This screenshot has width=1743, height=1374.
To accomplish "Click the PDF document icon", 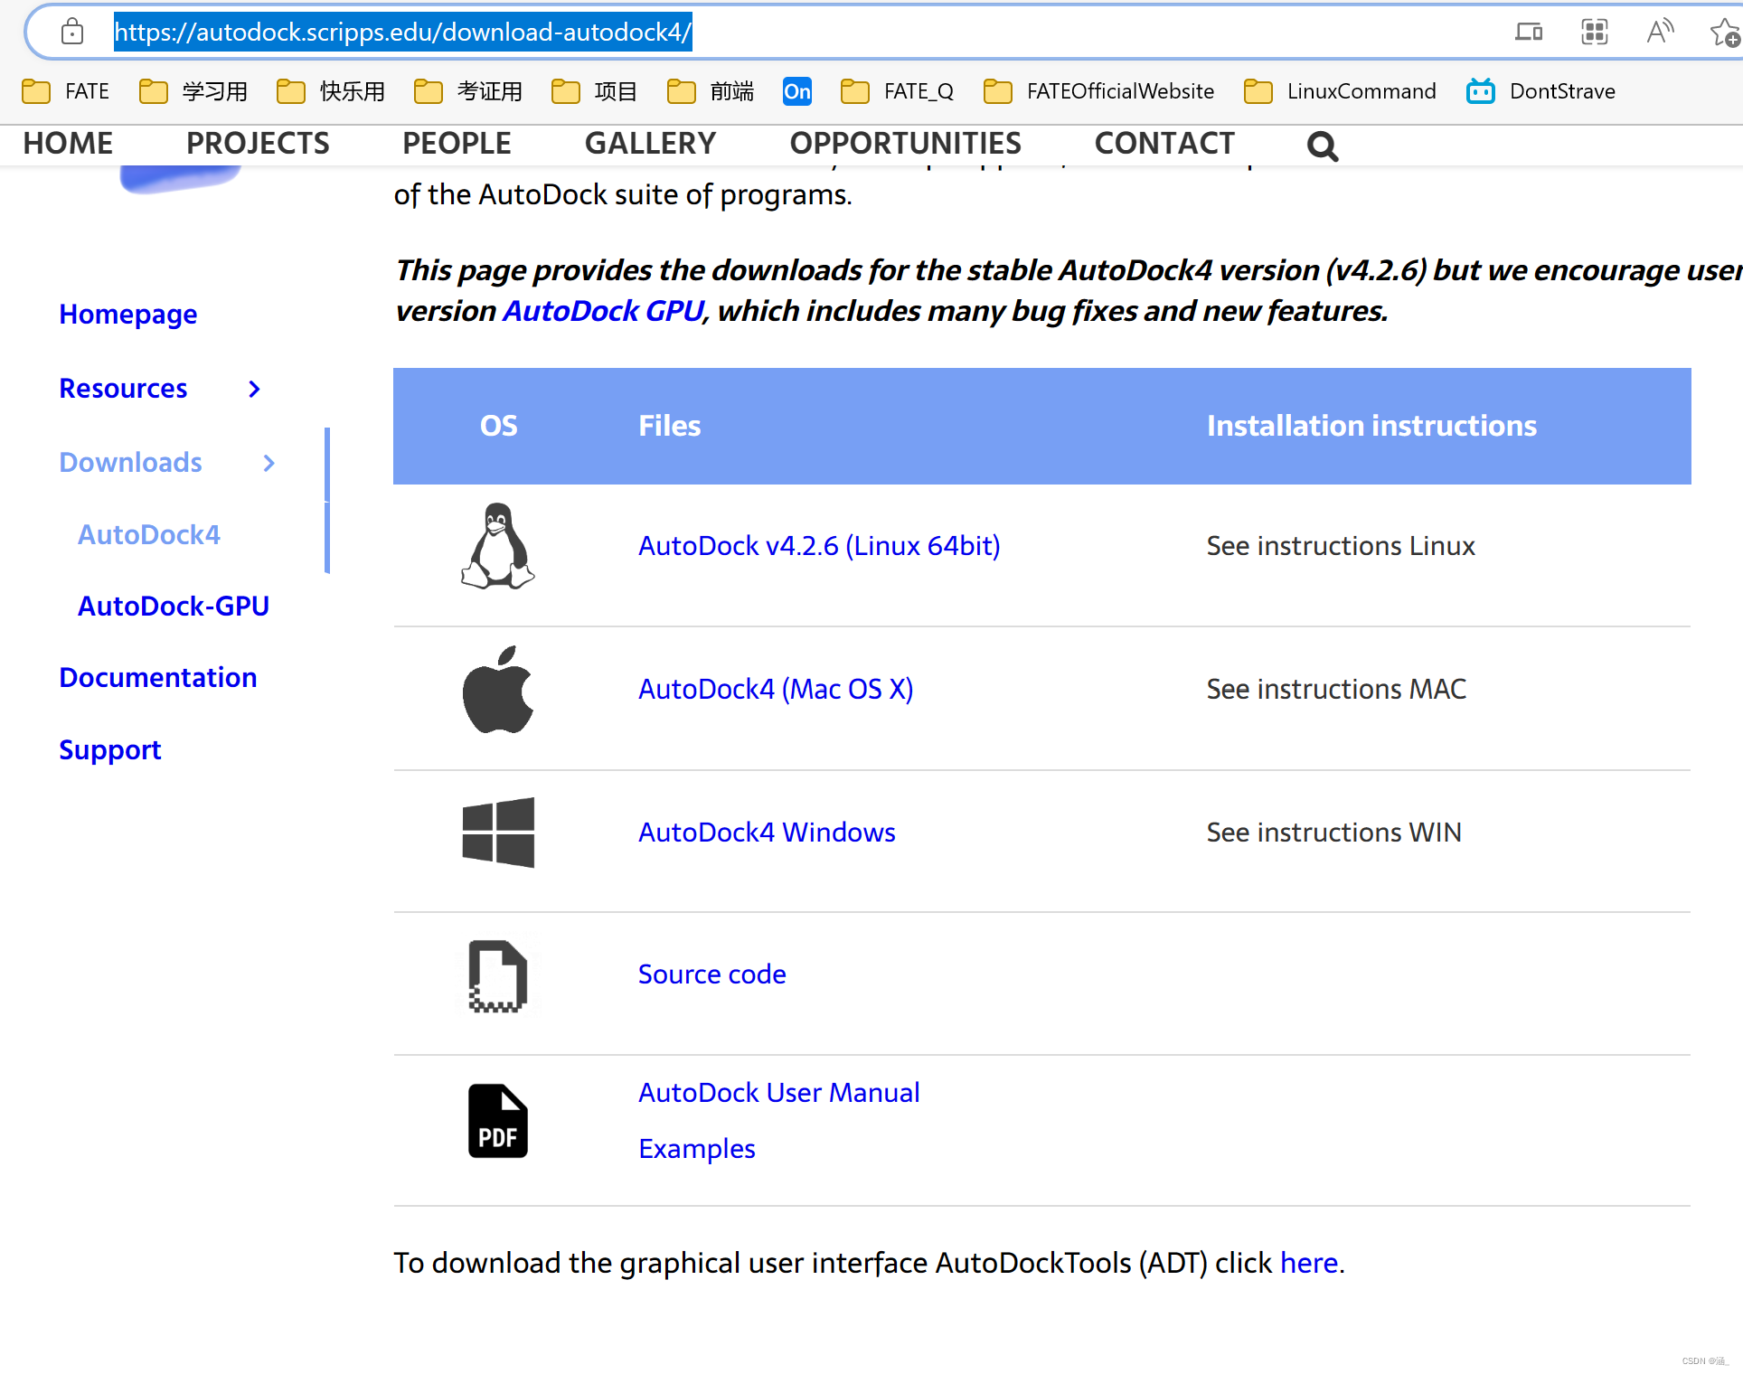I will (497, 1121).
